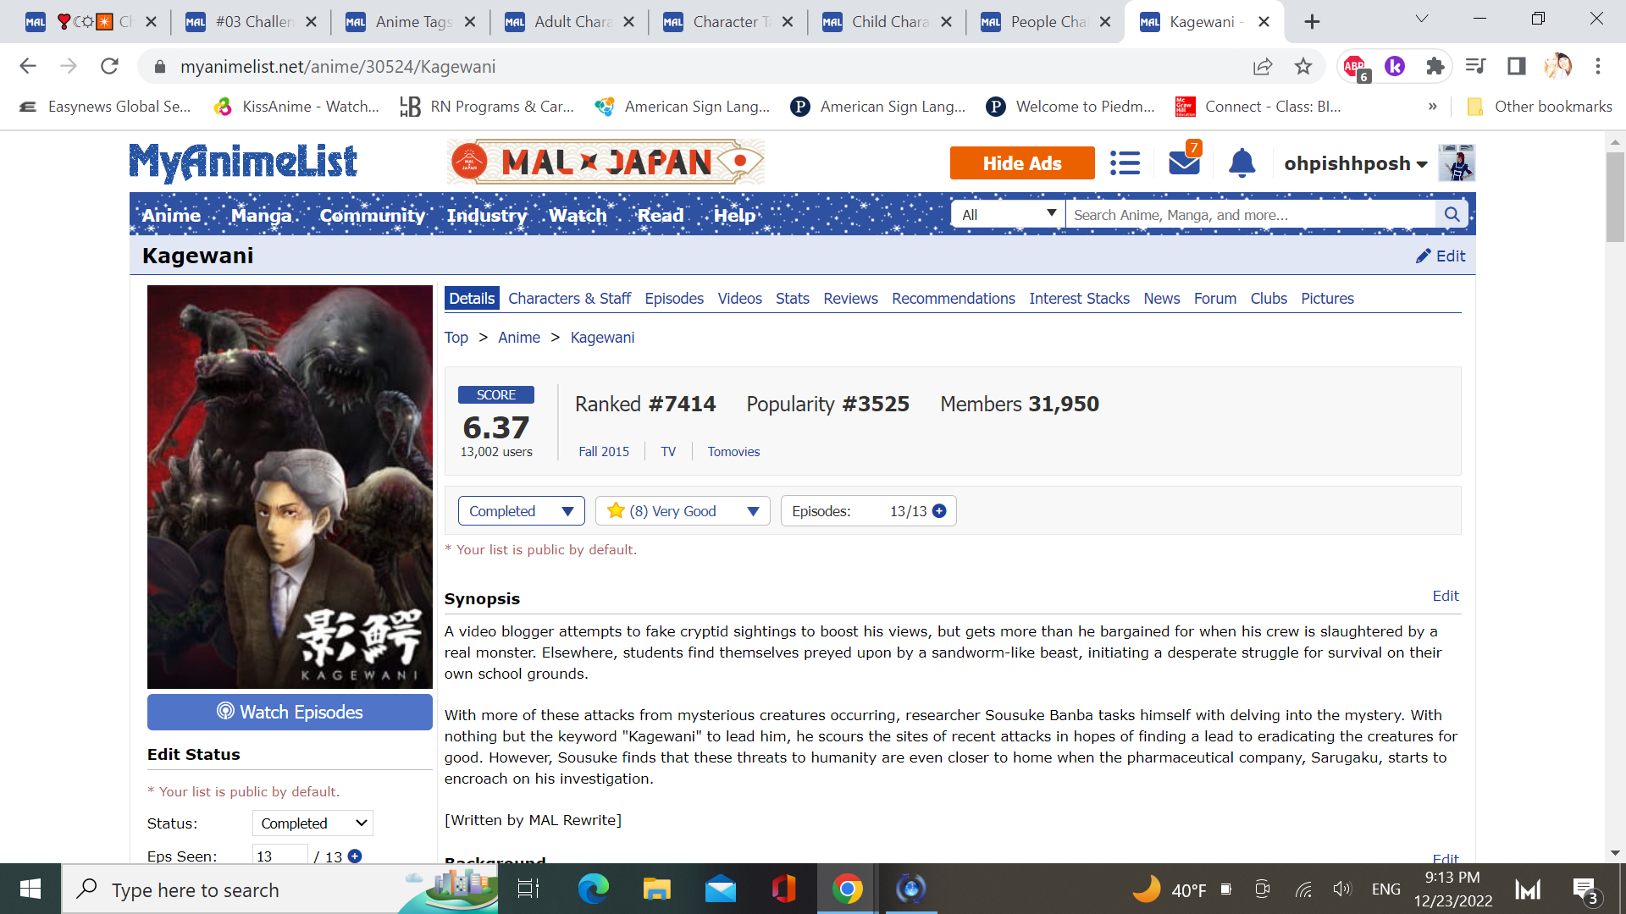Open the MAL list menu icon
Screen dimensions: 1626x914
click(x=1125, y=162)
